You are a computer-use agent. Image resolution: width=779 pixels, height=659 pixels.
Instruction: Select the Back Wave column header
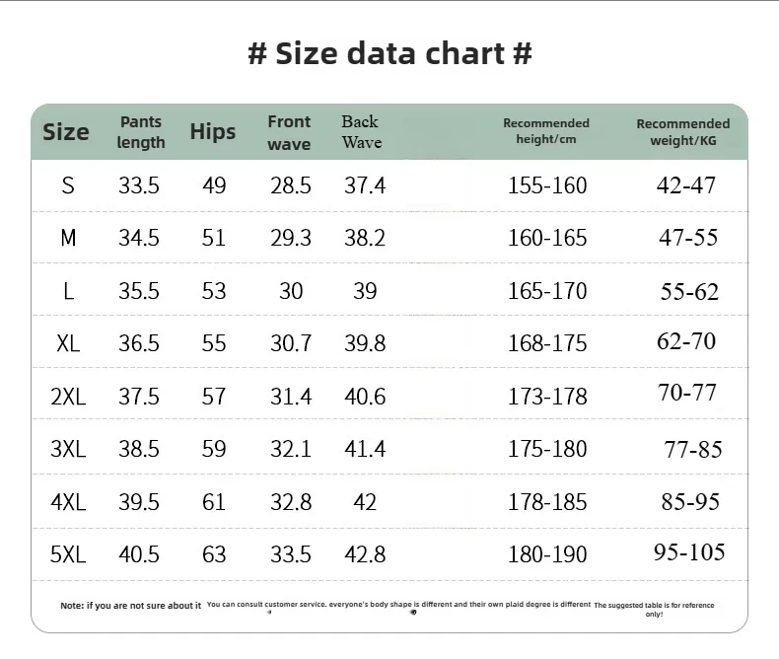click(361, 132)
